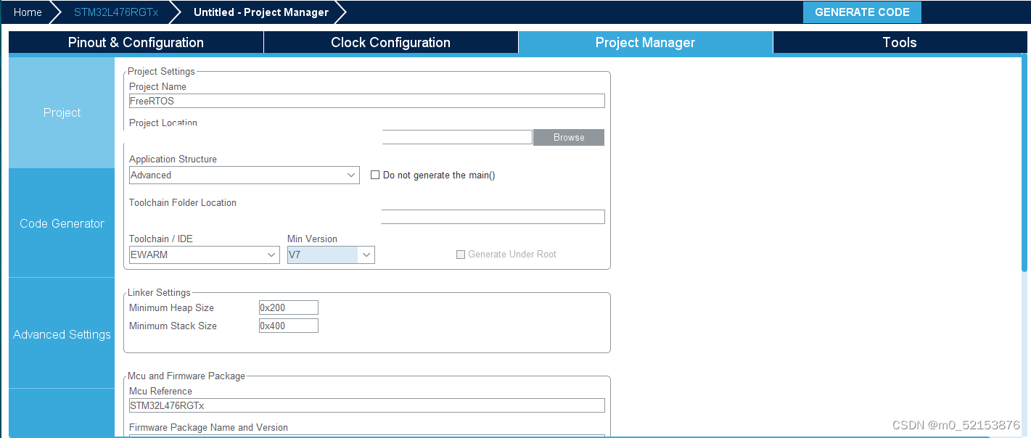Toggle Generate Under Root checkbox

point(460,255)
